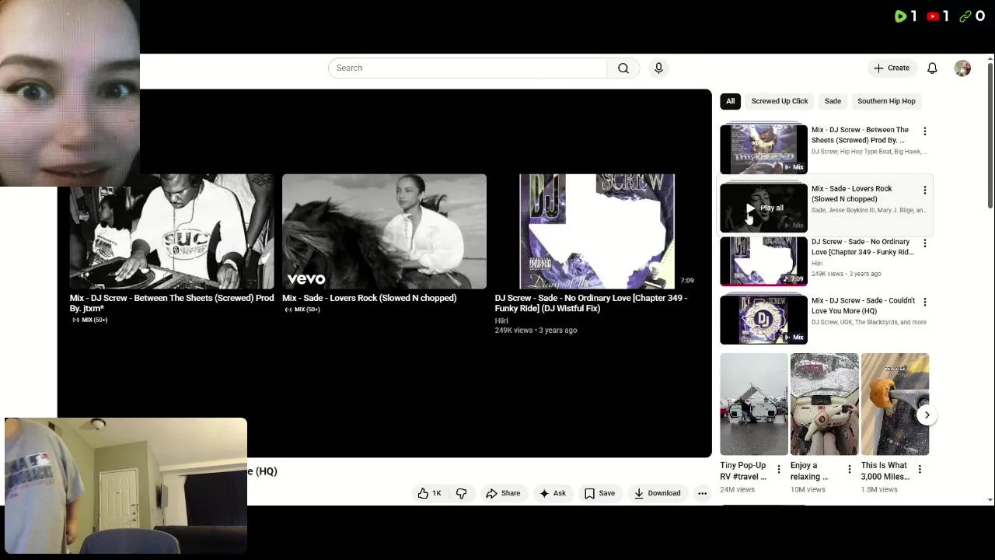Click '1.8M views' under 3,000 Miles short
995x560 pixels.
click(x=879, y=490)
